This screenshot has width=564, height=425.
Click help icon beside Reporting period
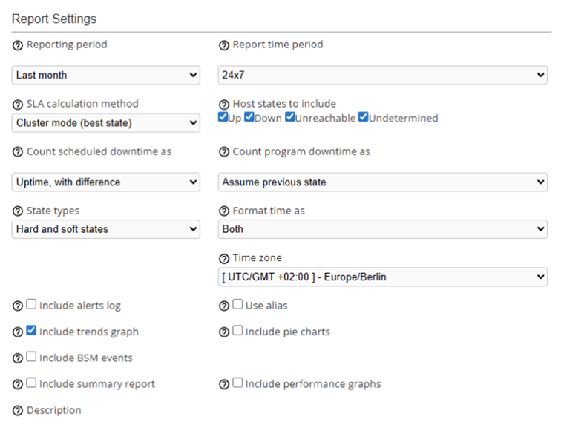18,45
